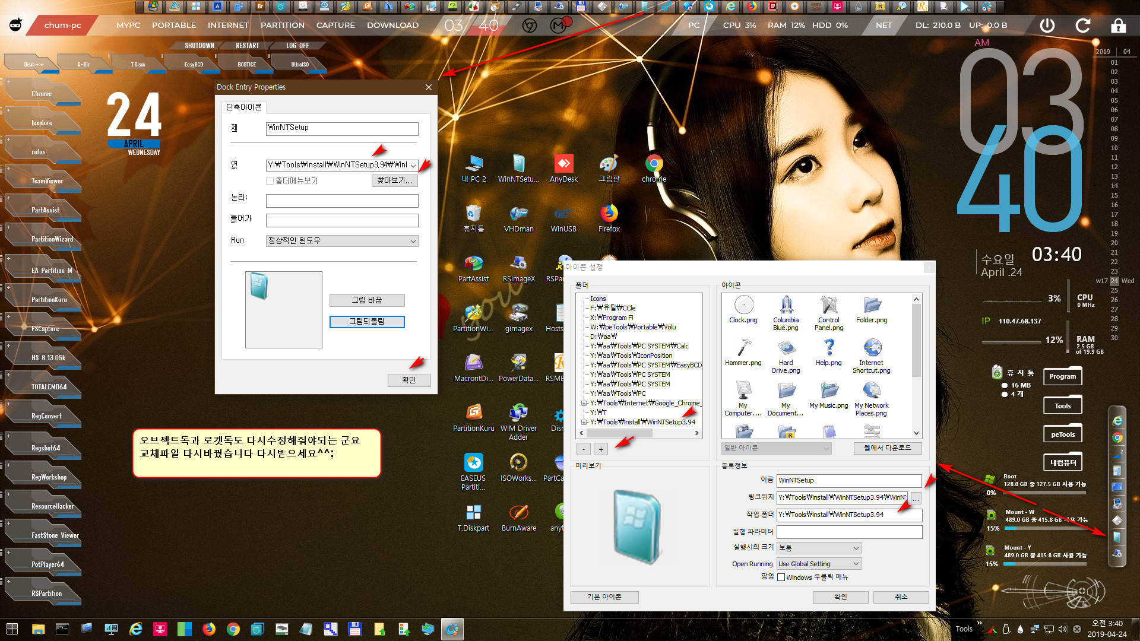Open the 내 PC 2 desktop icon
This screenshot has width=1140, height=641.
tap(474, 168)
